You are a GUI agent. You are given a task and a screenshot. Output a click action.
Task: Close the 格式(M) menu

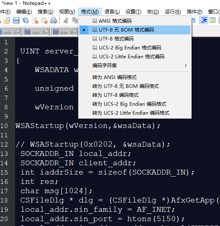tap(90, 12)
